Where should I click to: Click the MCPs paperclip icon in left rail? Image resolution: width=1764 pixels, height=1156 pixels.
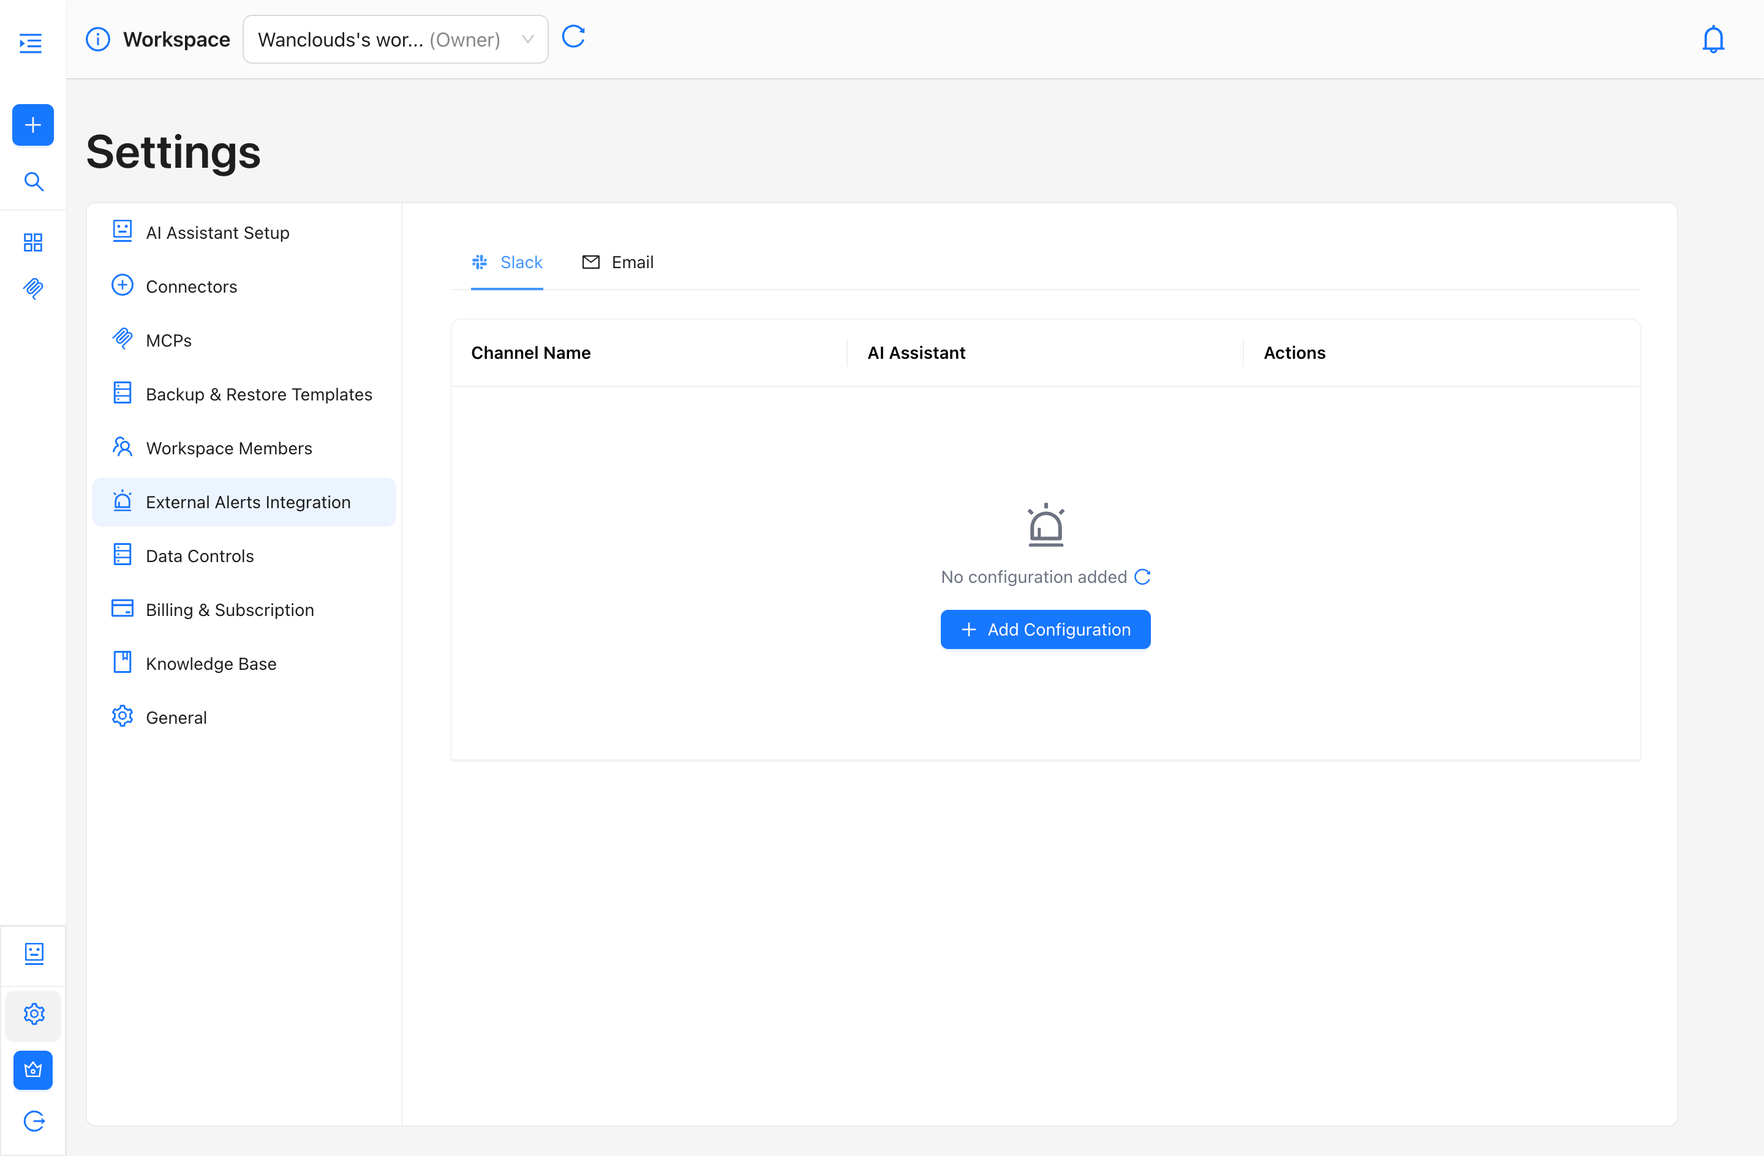pos(33,288)
